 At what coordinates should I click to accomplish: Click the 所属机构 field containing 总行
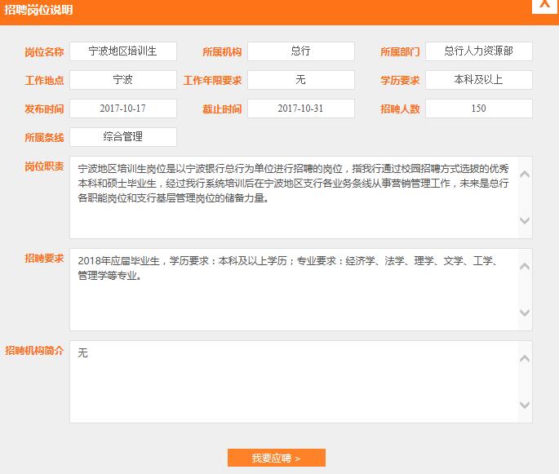(x=301, y=51)
